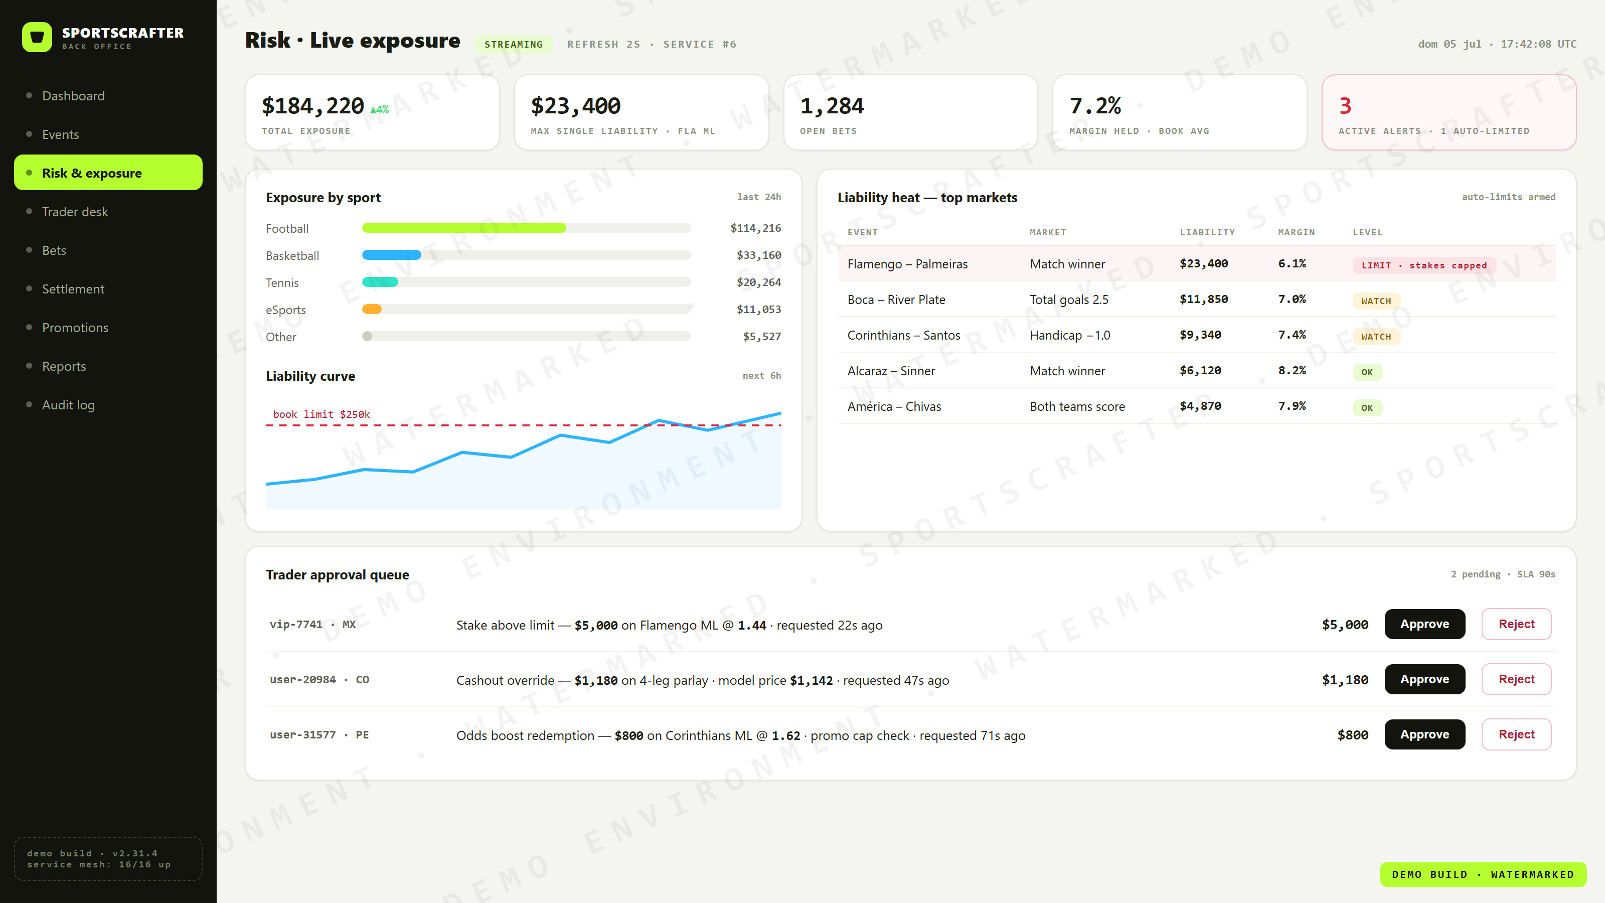The width and height of the screenshot is (1605, 903).
Task: Open Reports section
Action: [108, 366]
